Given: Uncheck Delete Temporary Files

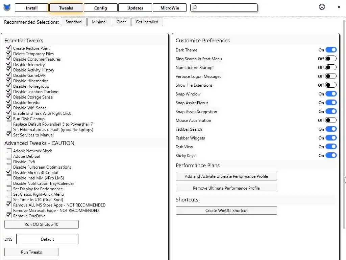Looking at the screenshot, I should click(9, 53).
